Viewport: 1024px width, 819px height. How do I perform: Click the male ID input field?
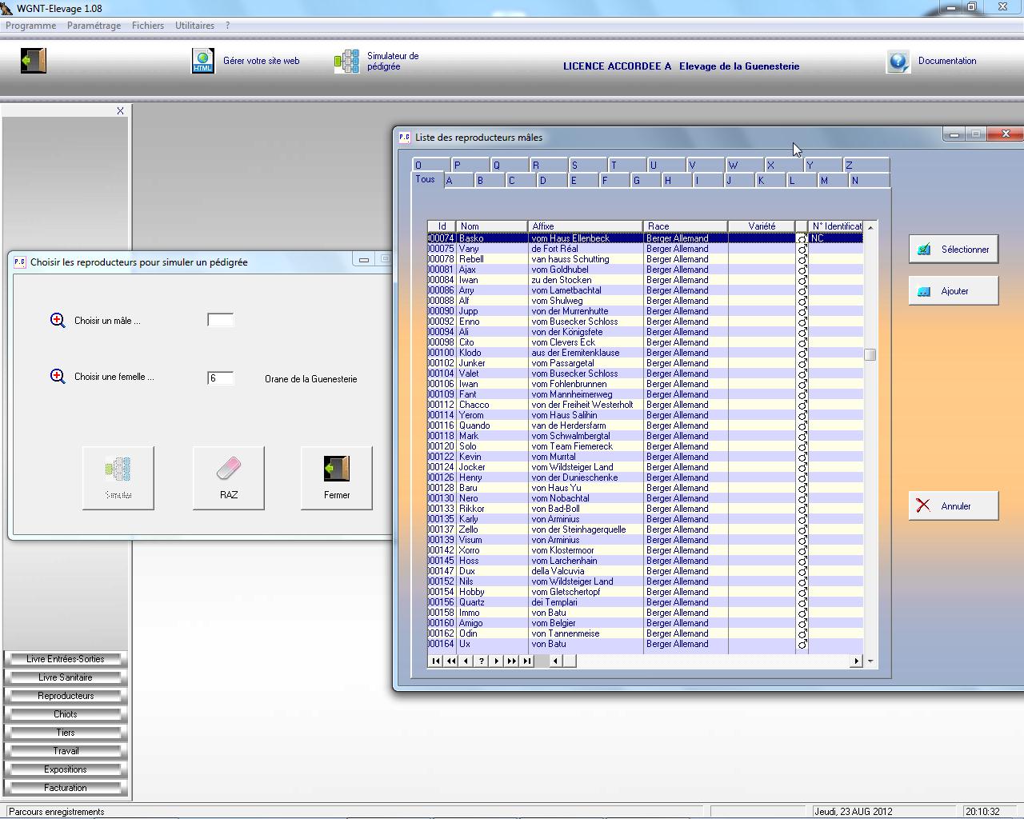pyautogui.click(x=220, y=320)
